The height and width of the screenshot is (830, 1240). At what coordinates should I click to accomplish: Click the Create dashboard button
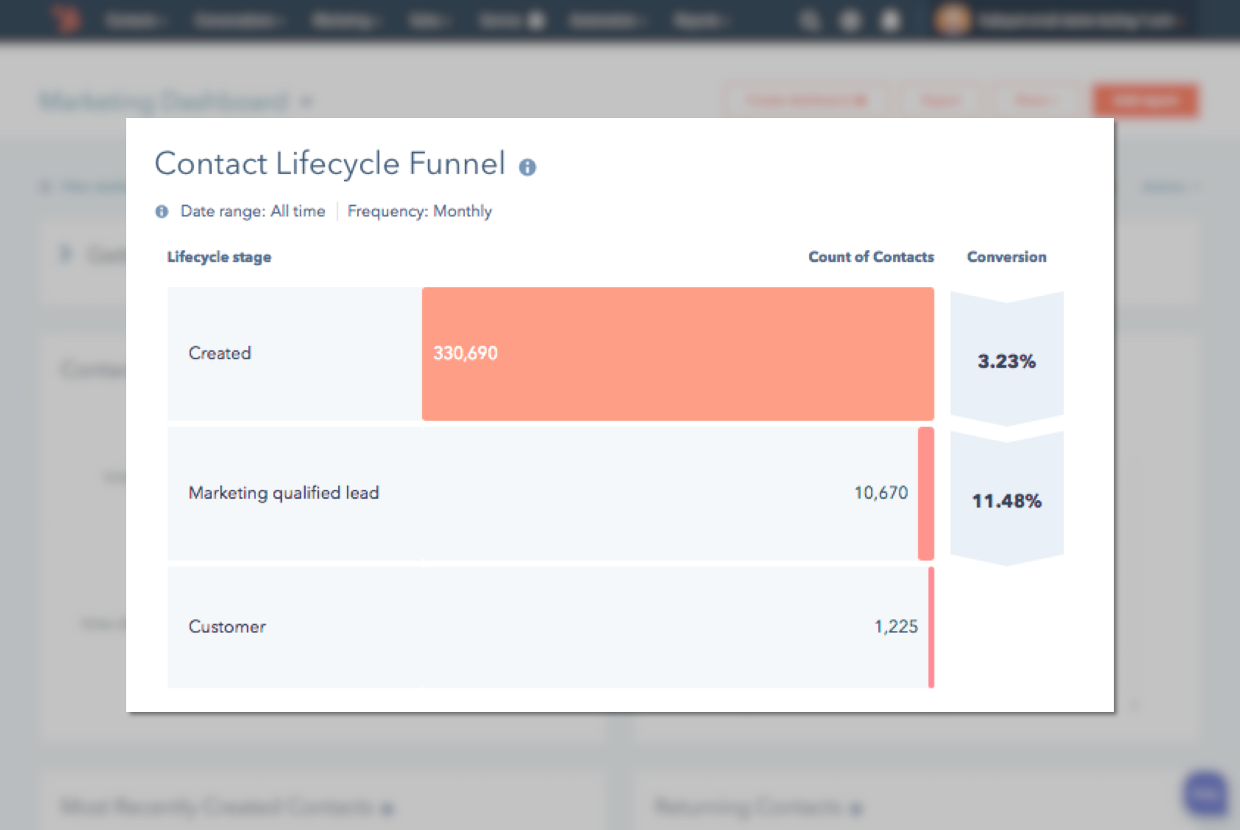(x=805, y=101)
